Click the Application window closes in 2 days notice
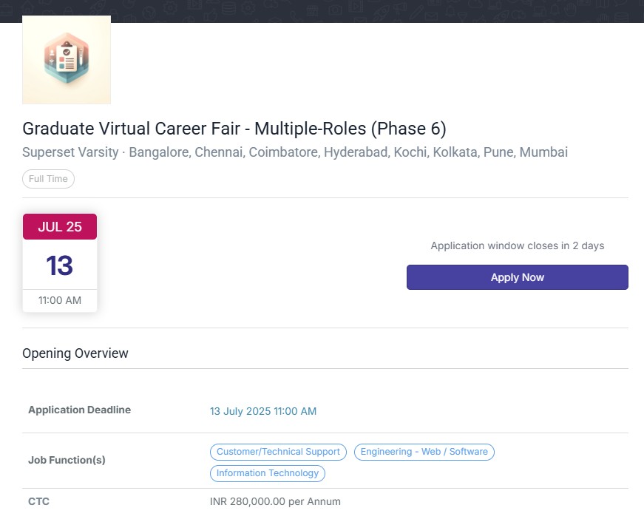The height and width of the screenshot is (522, 644). [x=517, y=245]
